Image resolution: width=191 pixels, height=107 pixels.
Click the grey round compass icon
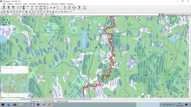(x=56, y=12)
